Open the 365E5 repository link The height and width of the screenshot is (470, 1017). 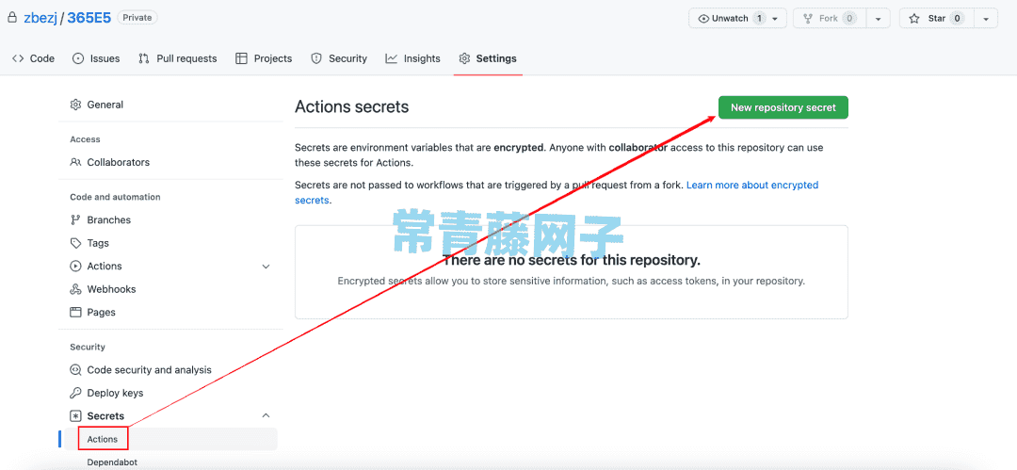[x=89, y=18]
